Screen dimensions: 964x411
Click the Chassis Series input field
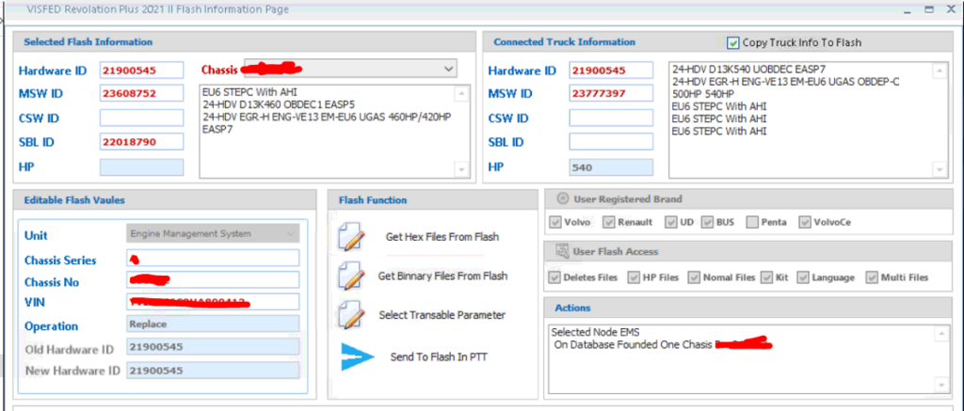point(213,258)
